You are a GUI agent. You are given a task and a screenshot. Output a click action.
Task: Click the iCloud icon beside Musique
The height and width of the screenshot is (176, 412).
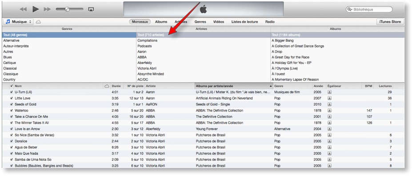pos(38,22)
